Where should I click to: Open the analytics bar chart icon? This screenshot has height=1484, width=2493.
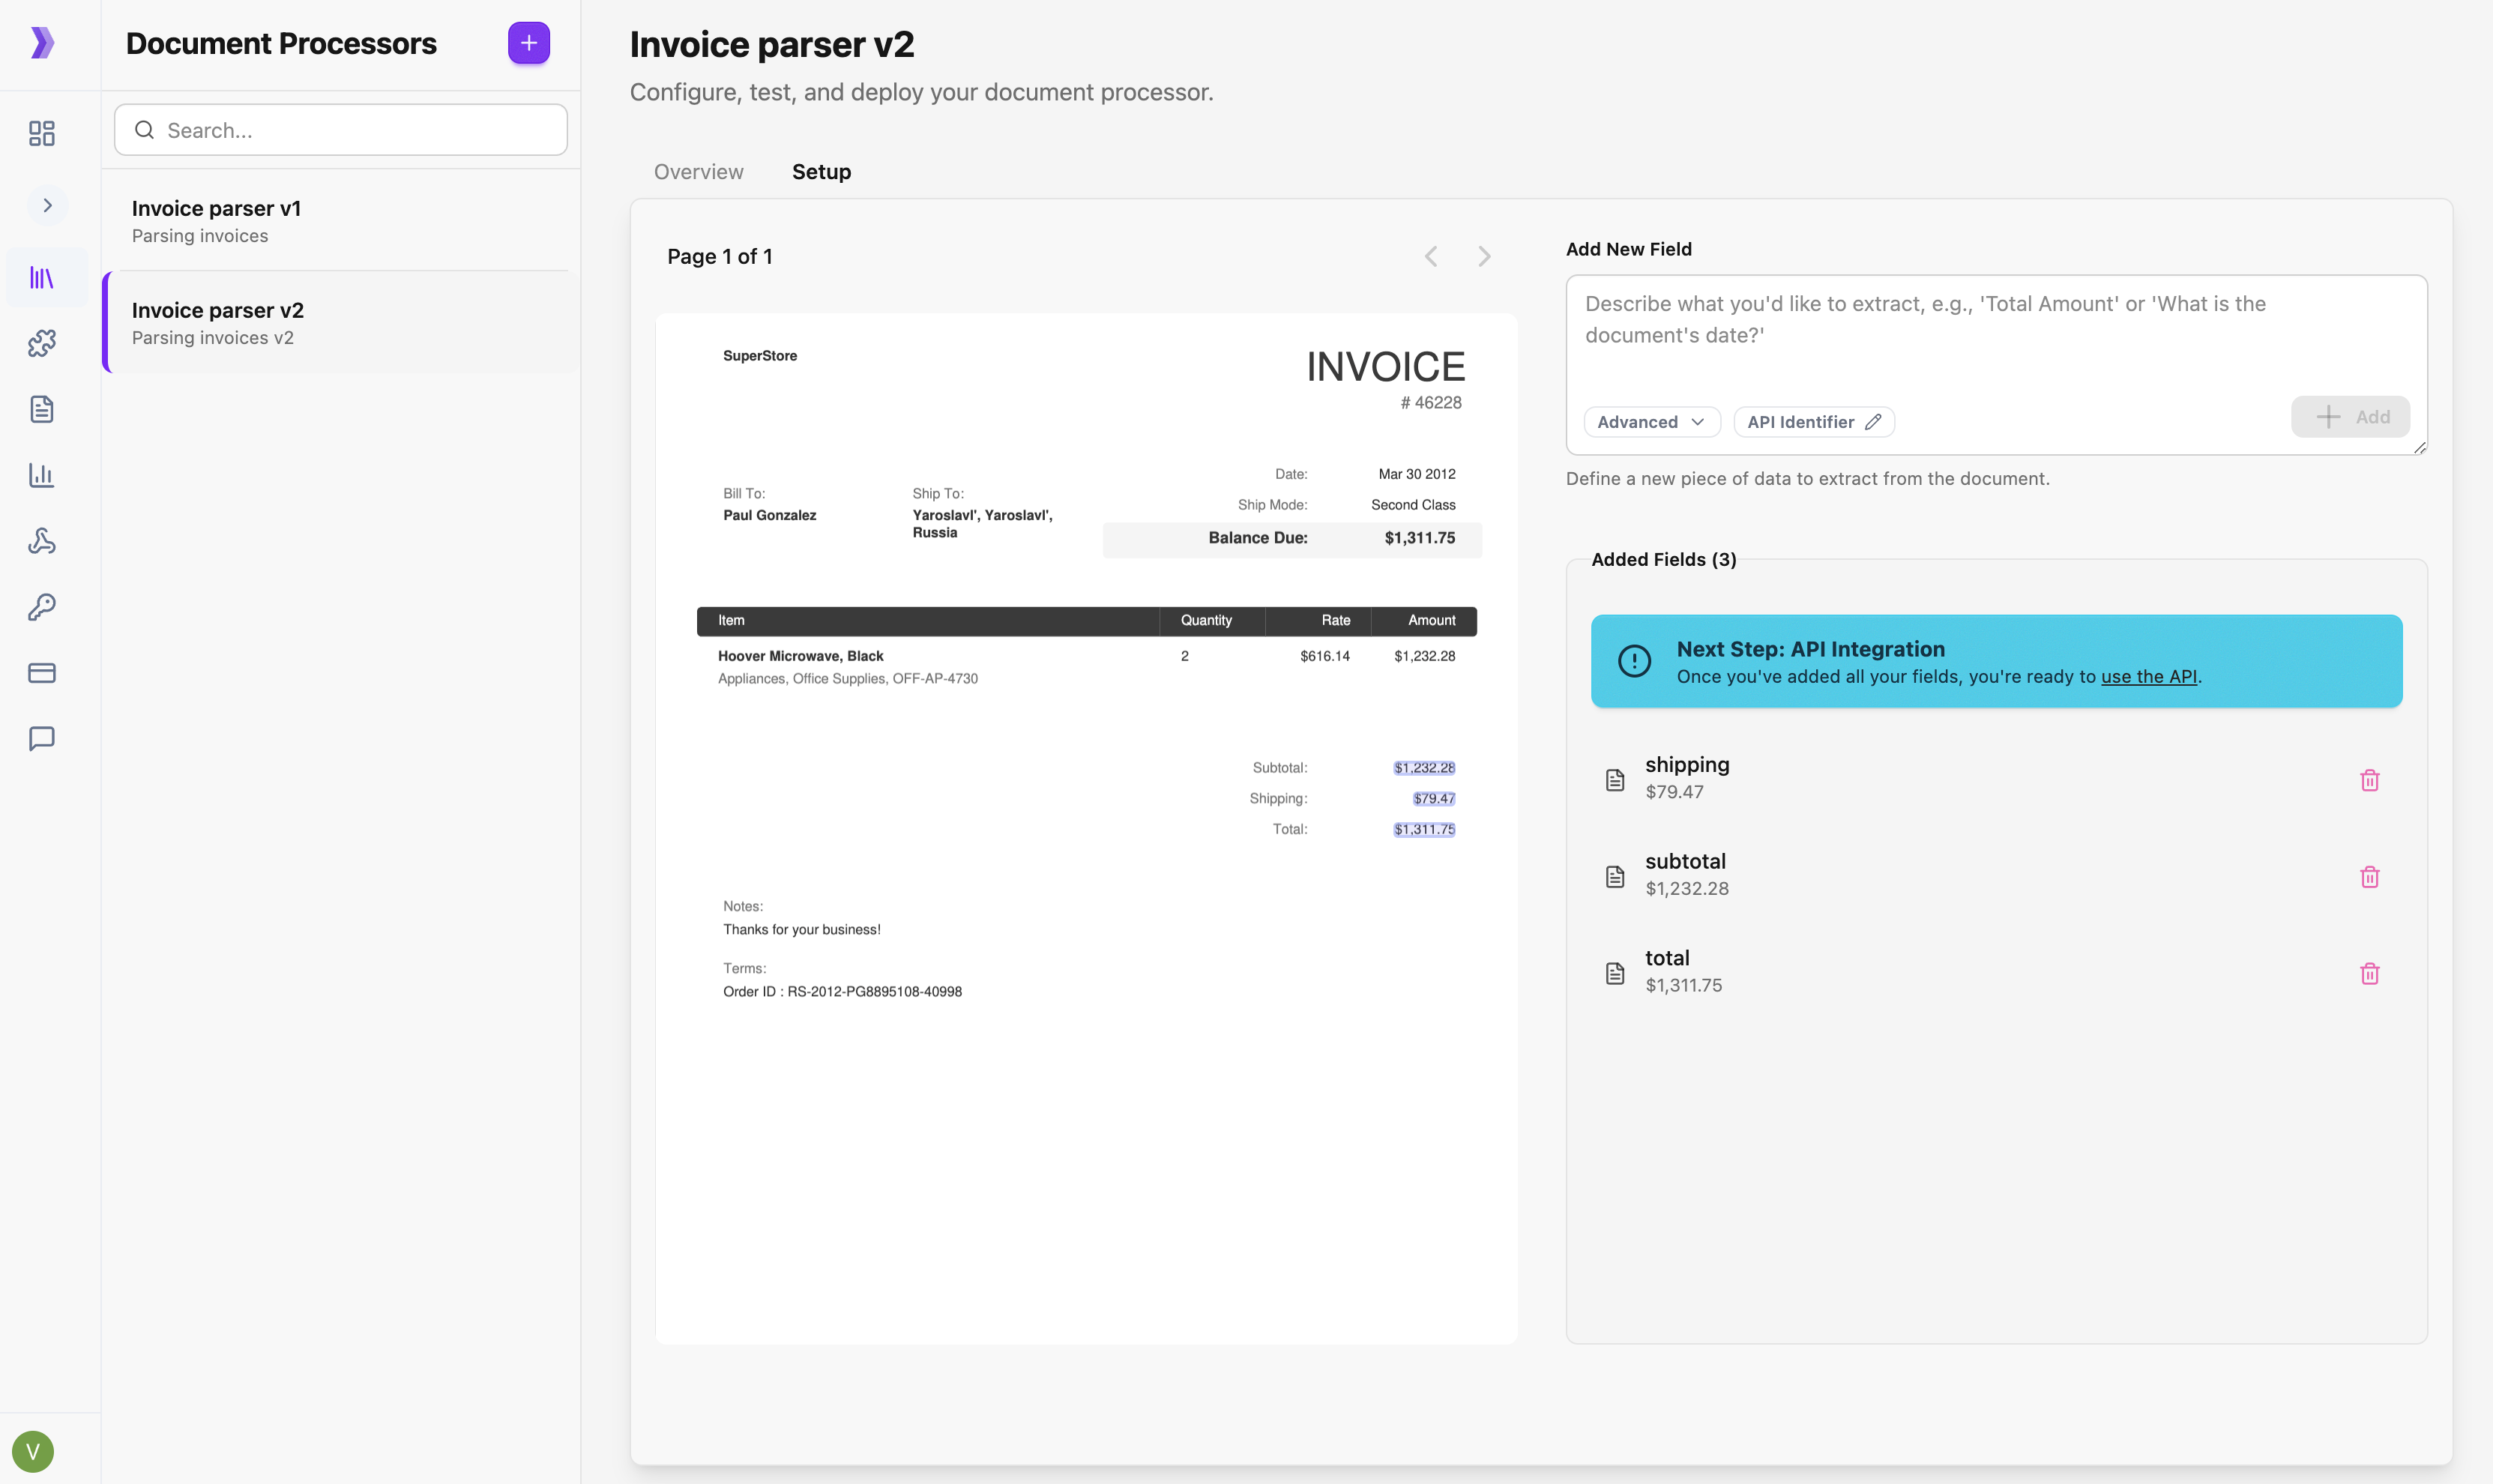pyautogui.click(x=42, y=475)
